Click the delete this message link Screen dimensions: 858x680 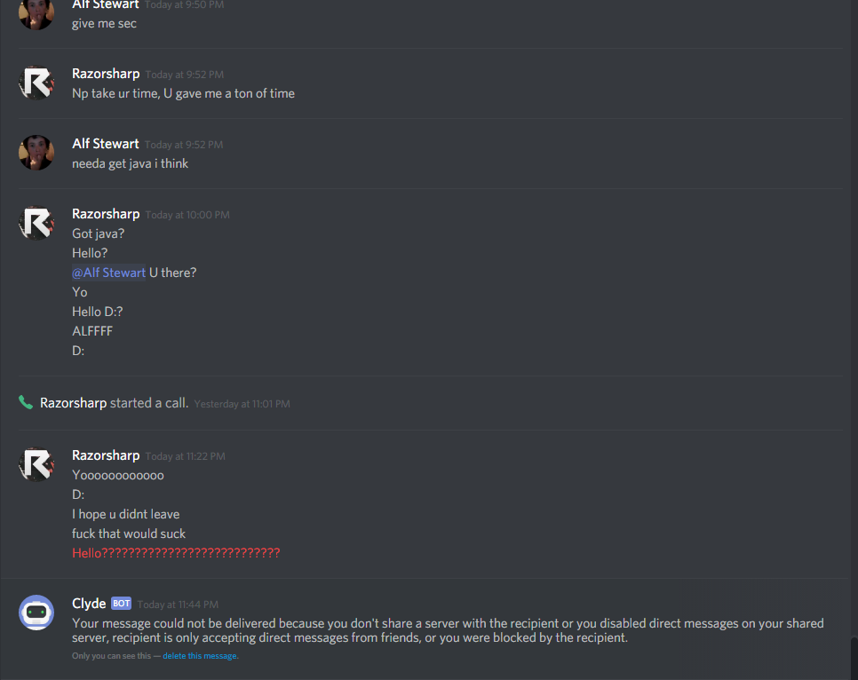[x=199, y=656]
